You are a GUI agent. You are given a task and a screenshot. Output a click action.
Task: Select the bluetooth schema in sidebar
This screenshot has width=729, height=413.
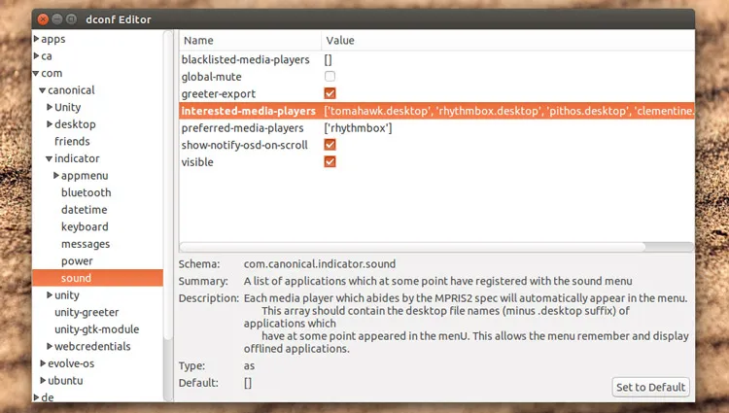86,192
